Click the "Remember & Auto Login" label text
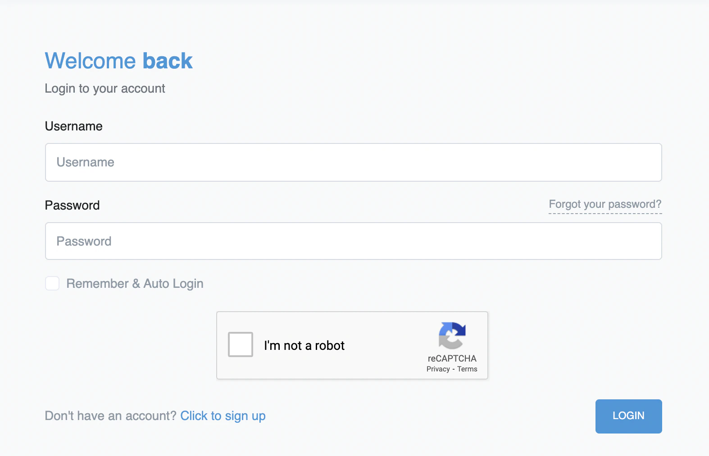 (135, 284)
